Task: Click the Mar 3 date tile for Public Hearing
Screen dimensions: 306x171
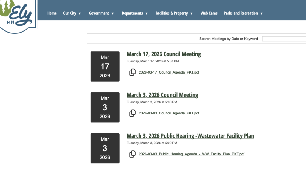Action: point(105,148)
